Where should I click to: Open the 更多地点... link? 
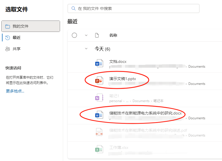15,91
